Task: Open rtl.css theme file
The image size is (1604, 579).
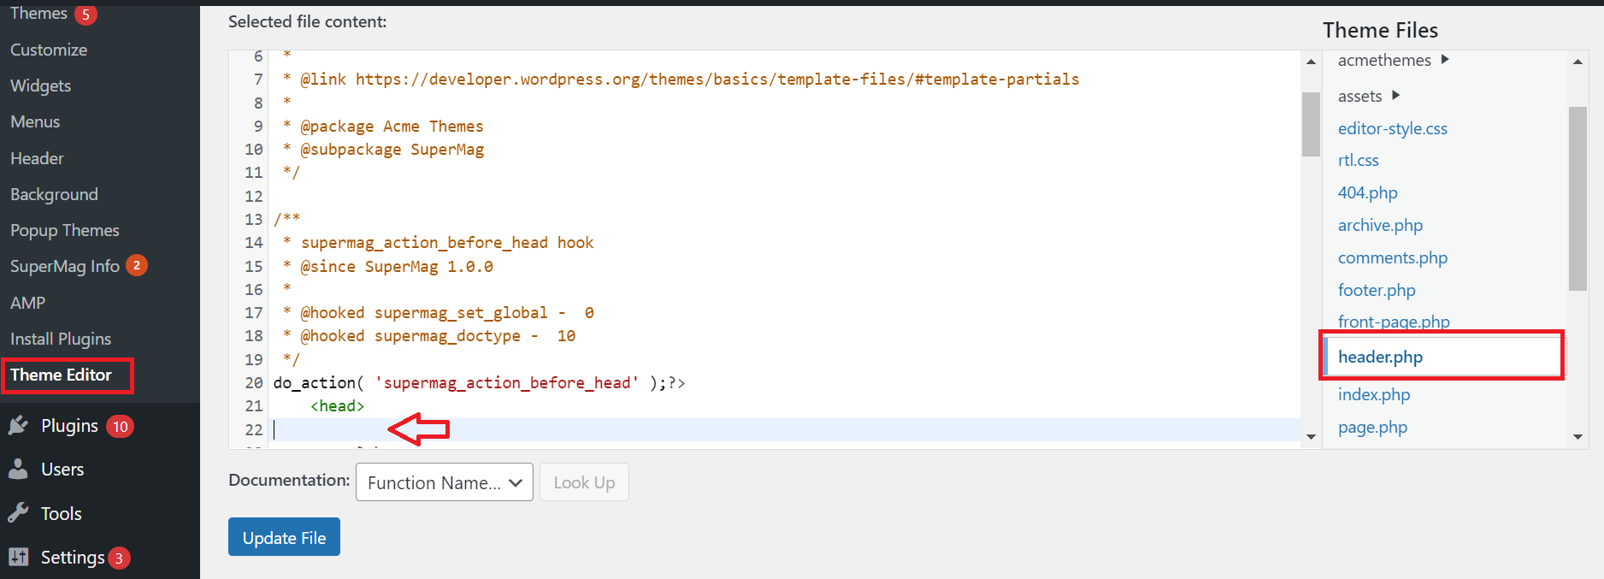Action: [1358, 160]
